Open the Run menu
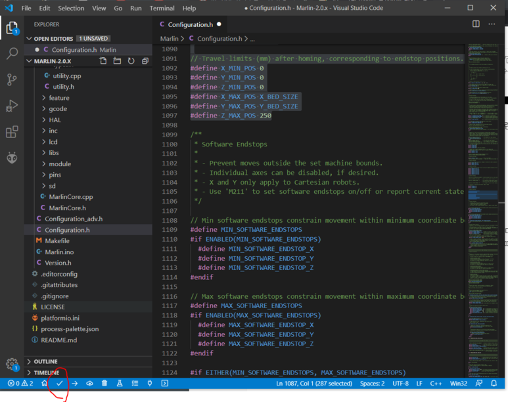This screenshot has height=402, width=508. pyautogui.click(x=136, y=8)
